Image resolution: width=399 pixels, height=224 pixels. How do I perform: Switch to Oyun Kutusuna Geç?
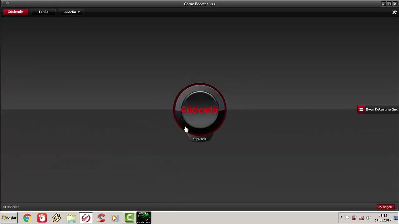coord(378,110)
